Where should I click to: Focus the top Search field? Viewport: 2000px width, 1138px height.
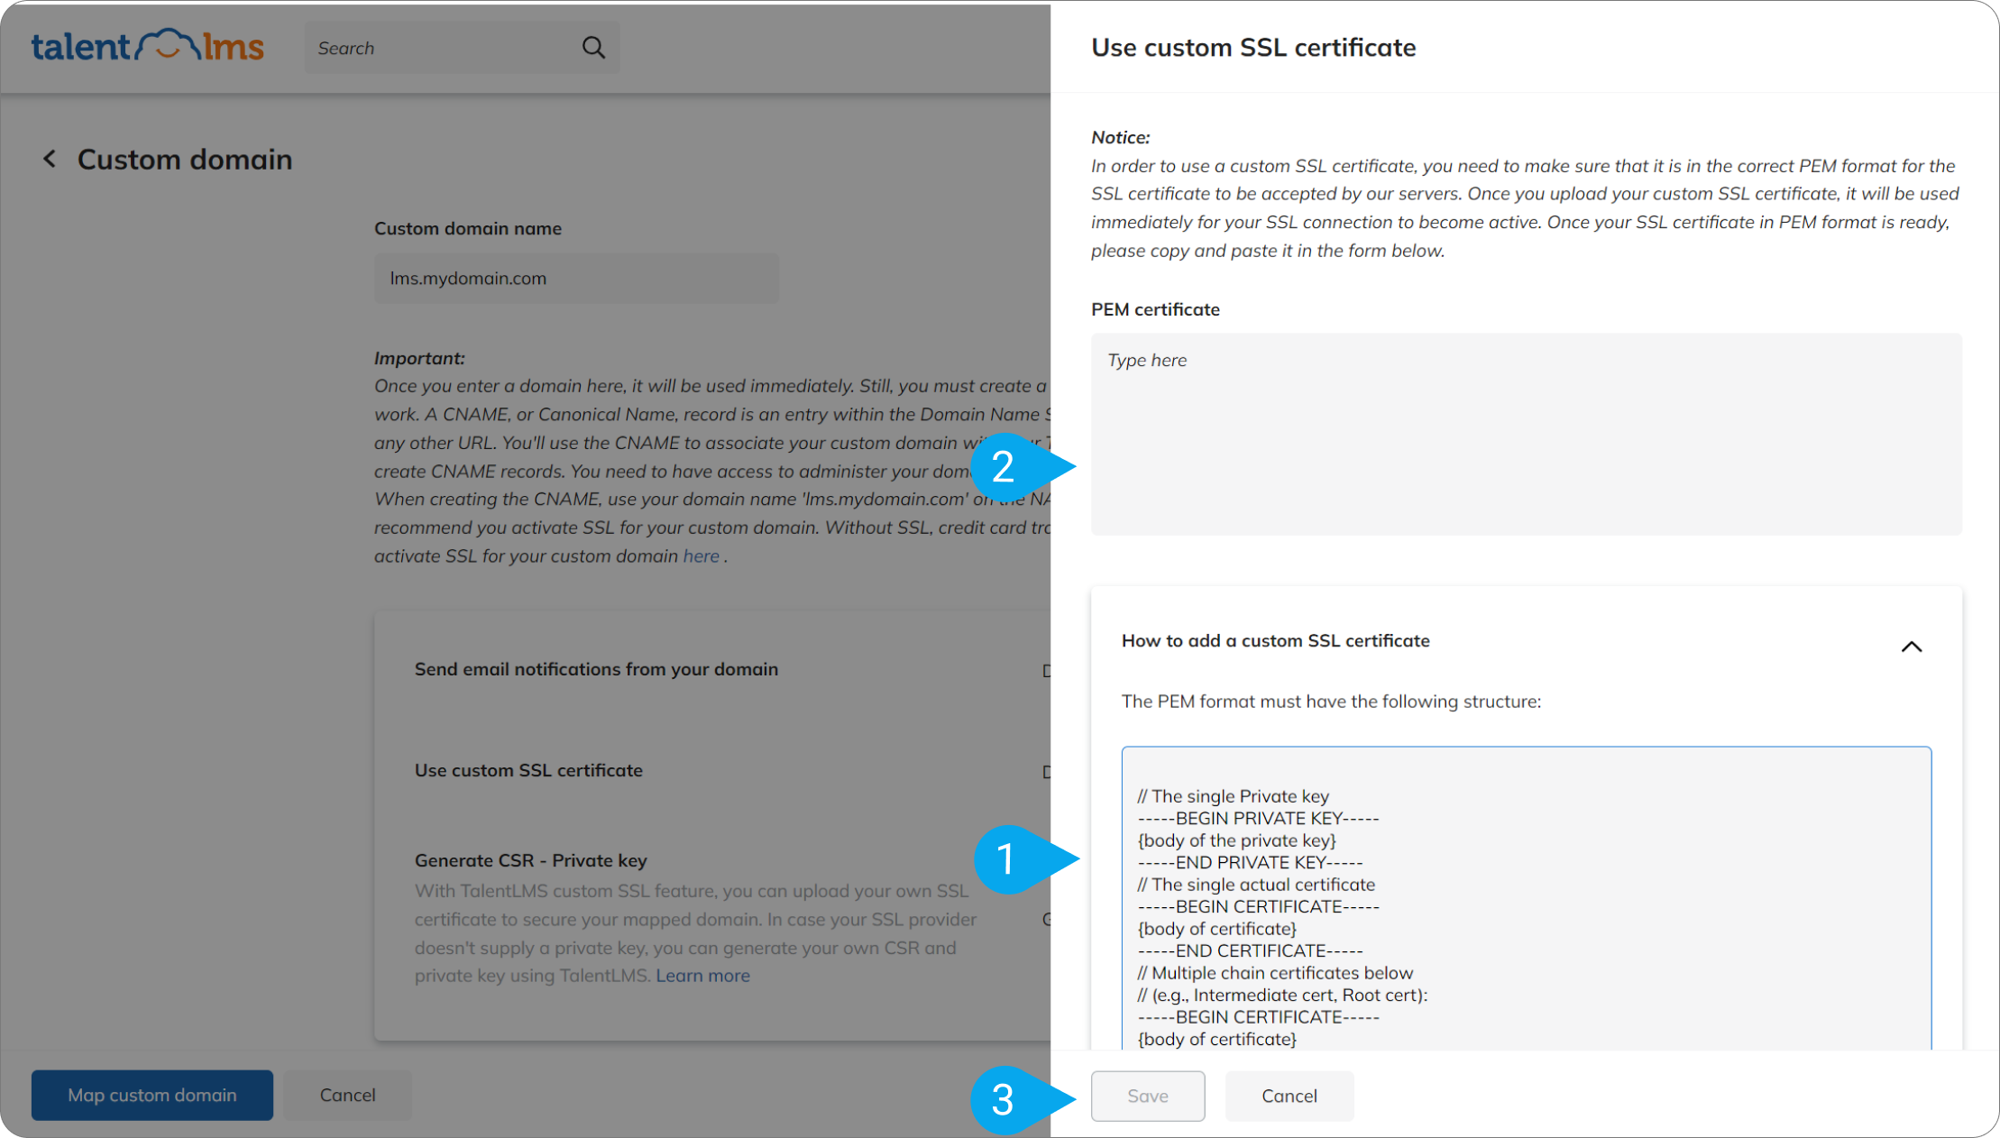click(442, 49)
